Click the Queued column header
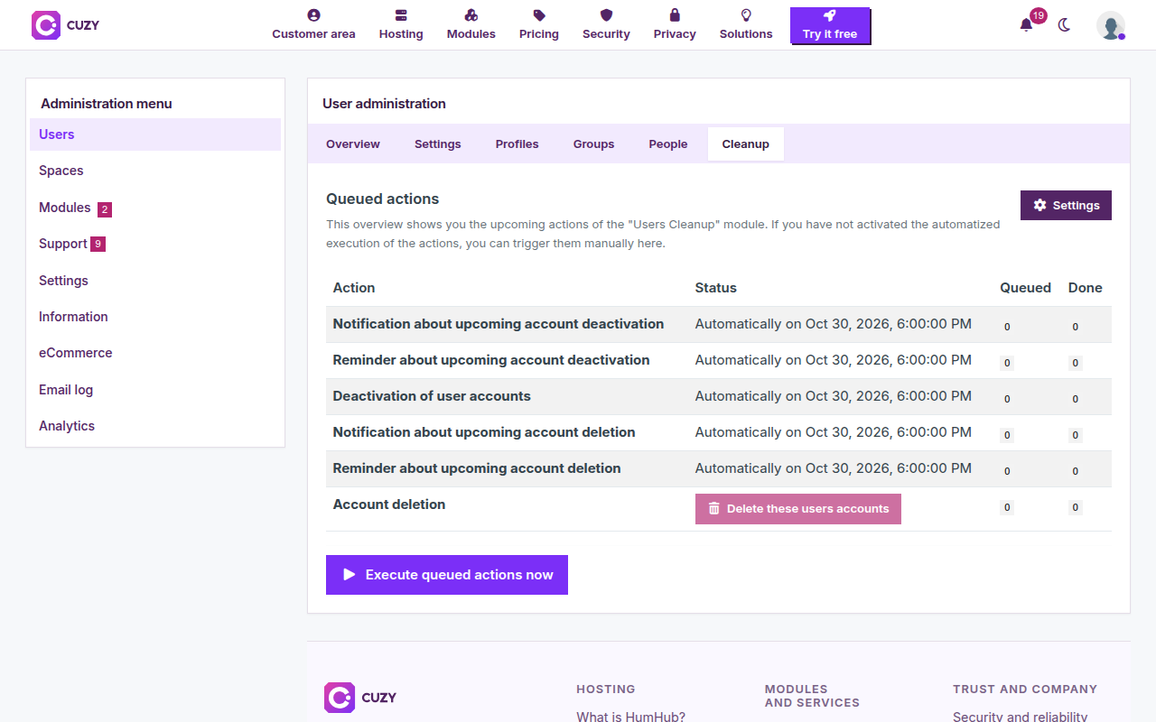1156x722 pixels. point(1026,288)
